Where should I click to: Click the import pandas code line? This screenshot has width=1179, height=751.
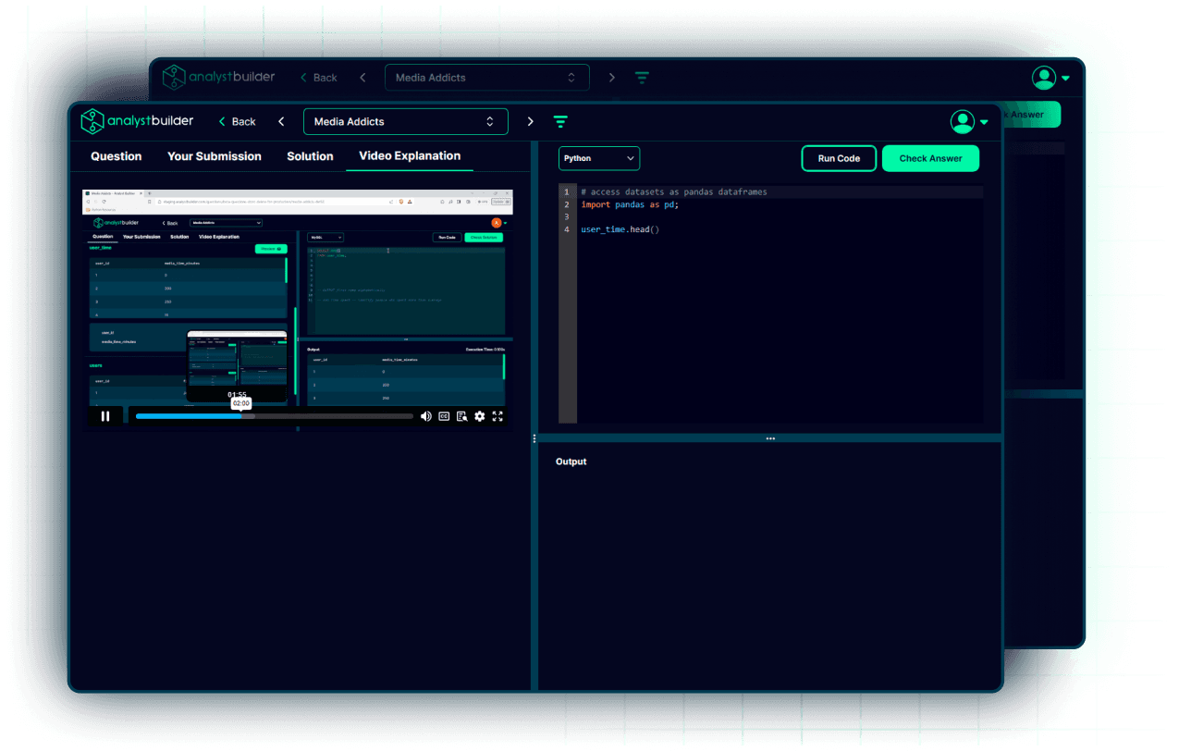(x=630, y=204)
